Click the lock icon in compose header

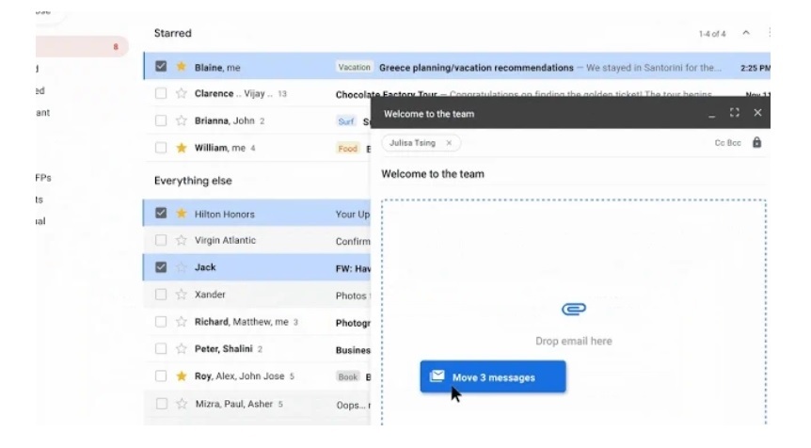click(x=756, y=143)
